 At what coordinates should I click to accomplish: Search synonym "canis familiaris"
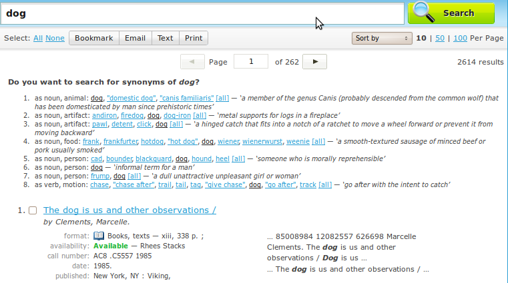(187, 98)
